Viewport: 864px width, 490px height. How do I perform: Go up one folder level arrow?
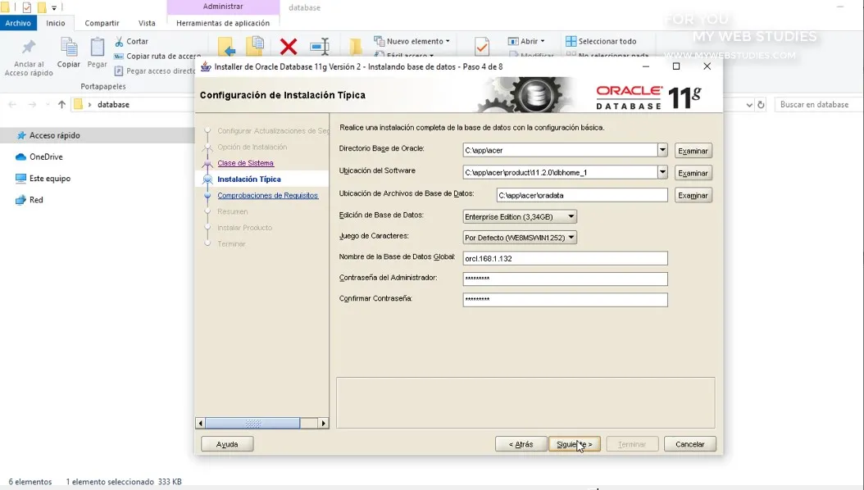(61, 105)
